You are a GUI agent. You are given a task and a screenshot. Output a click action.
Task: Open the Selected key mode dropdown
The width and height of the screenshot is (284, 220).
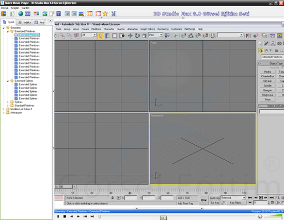(x=233, y=198)
